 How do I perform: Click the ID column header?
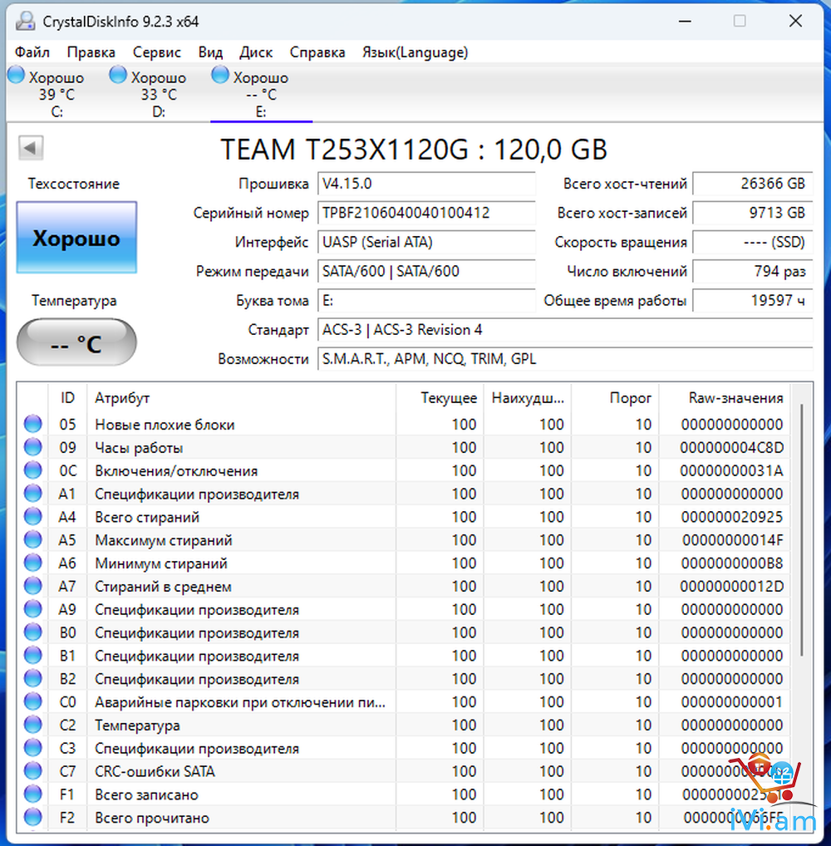click(x=67, y=398)
